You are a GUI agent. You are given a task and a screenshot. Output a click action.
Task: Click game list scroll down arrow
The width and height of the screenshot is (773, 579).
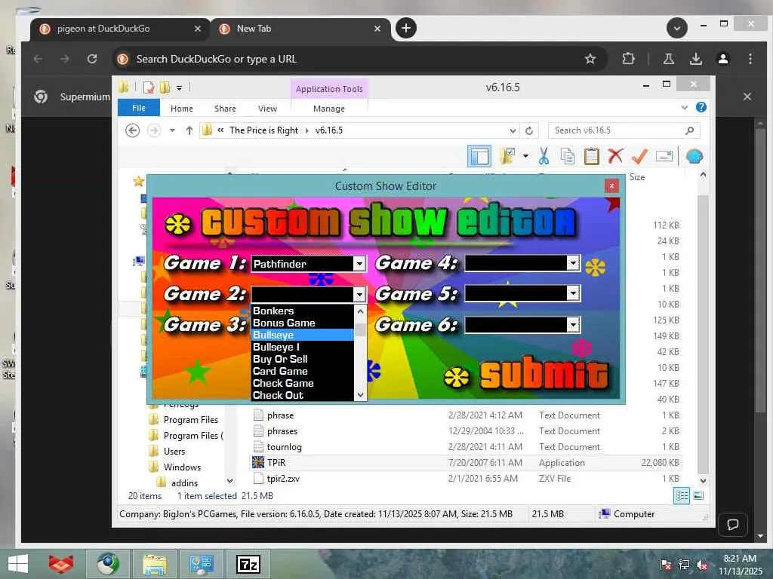[x=360, y=395]
